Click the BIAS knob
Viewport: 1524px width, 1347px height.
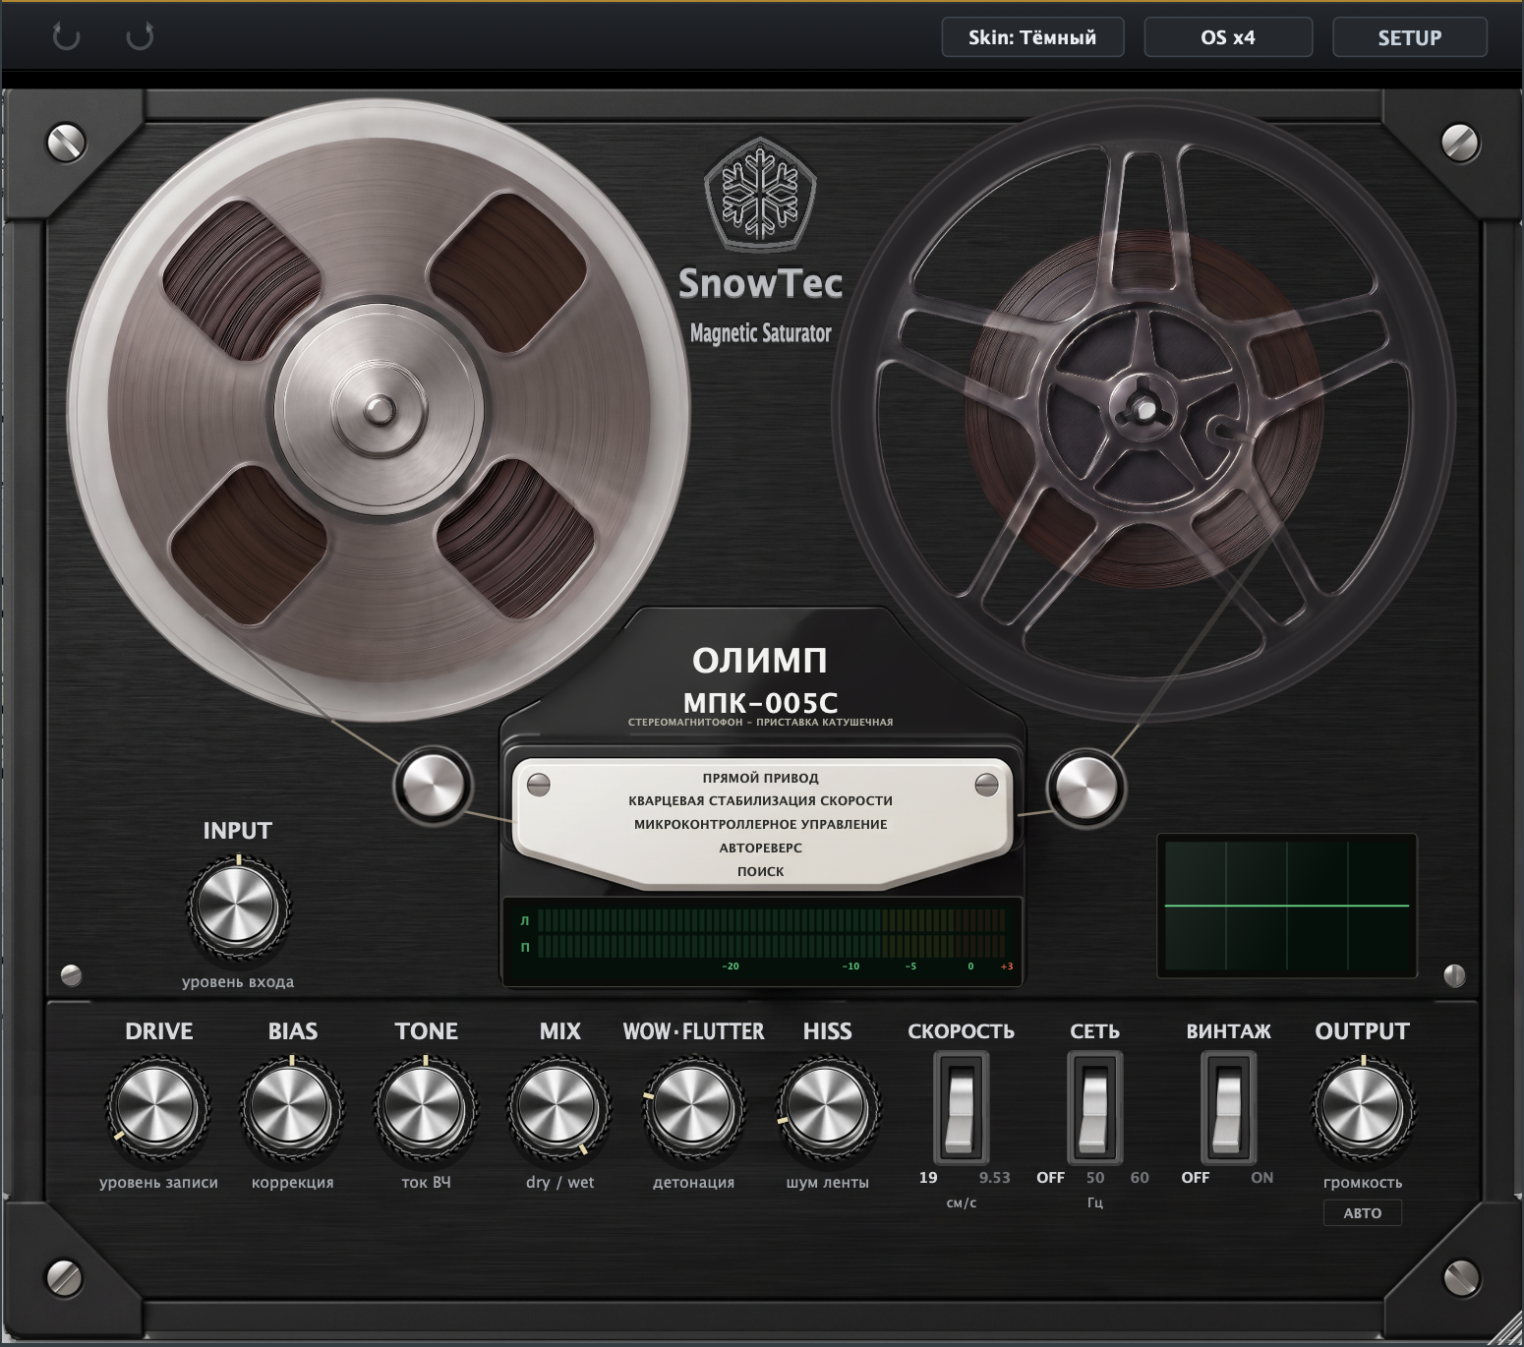(x=292, y=1108)
